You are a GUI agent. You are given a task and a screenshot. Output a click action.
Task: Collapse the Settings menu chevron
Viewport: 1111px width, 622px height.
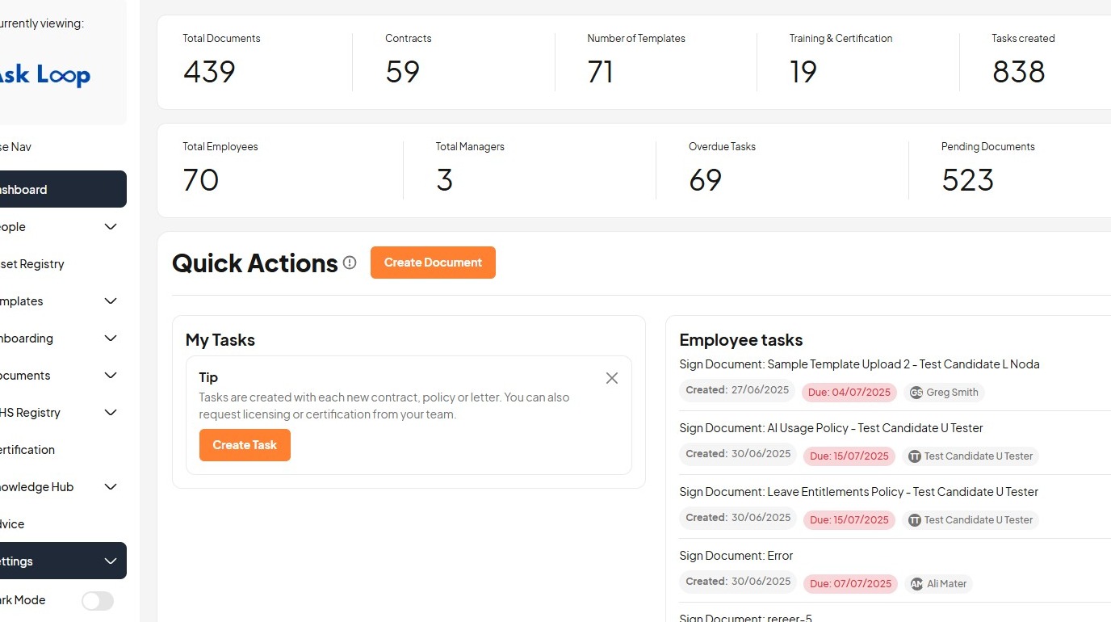pyautogui.click(x=111, y=561)
